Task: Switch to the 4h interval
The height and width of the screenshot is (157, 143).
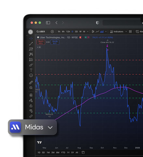Action: coord(63,32)
